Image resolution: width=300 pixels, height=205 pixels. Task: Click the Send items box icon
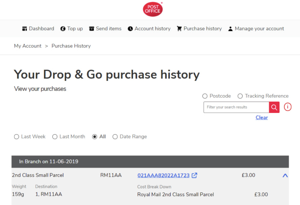tap(92, 29)
